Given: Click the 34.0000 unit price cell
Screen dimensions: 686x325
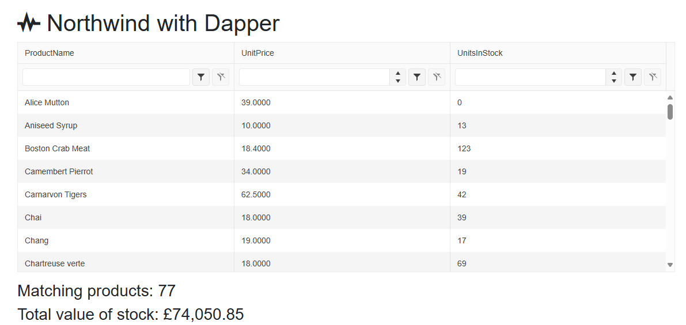Looking at the screenshot, I should (x=342, y=171).
